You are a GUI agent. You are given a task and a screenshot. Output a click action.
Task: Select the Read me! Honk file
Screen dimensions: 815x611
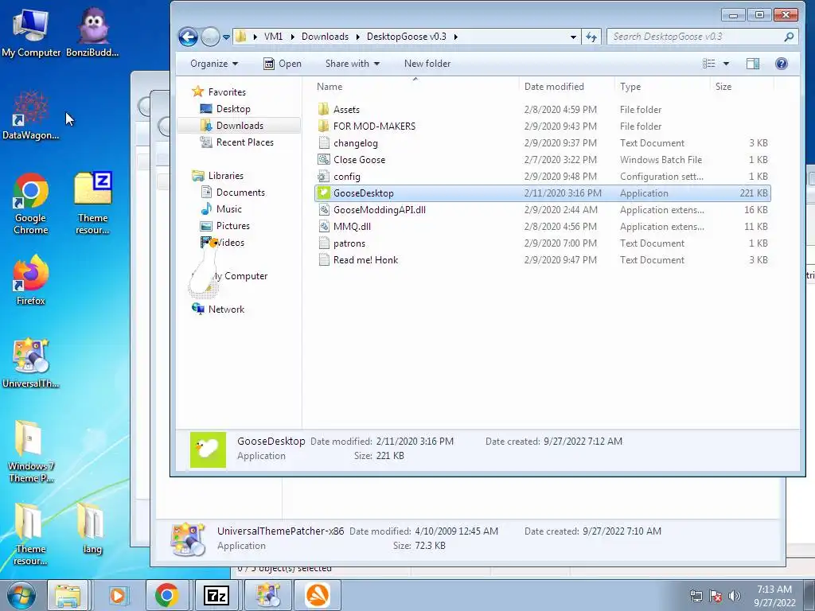point(357,260)
